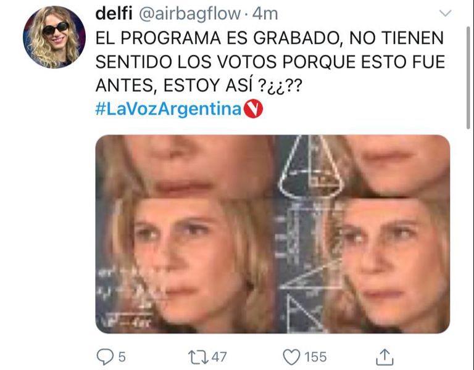Click the red V hashtag emoji

tap(253, 109)
